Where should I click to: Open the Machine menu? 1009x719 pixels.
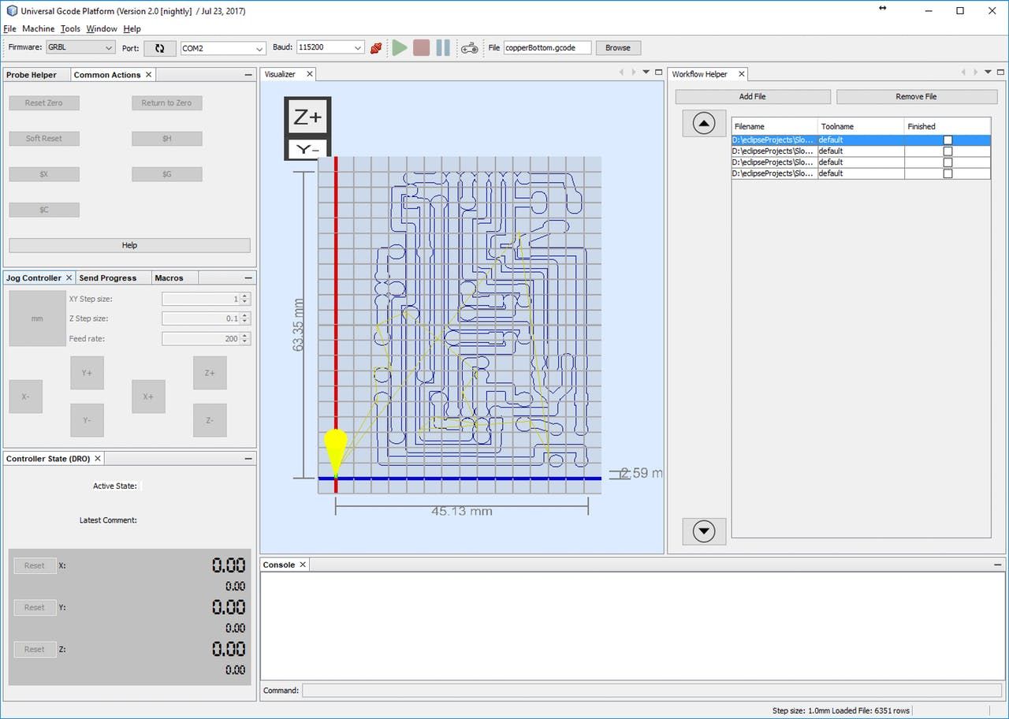point(38,28)
